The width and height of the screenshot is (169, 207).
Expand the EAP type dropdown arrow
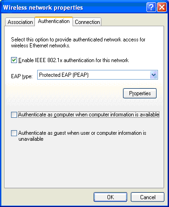[153, 75]
